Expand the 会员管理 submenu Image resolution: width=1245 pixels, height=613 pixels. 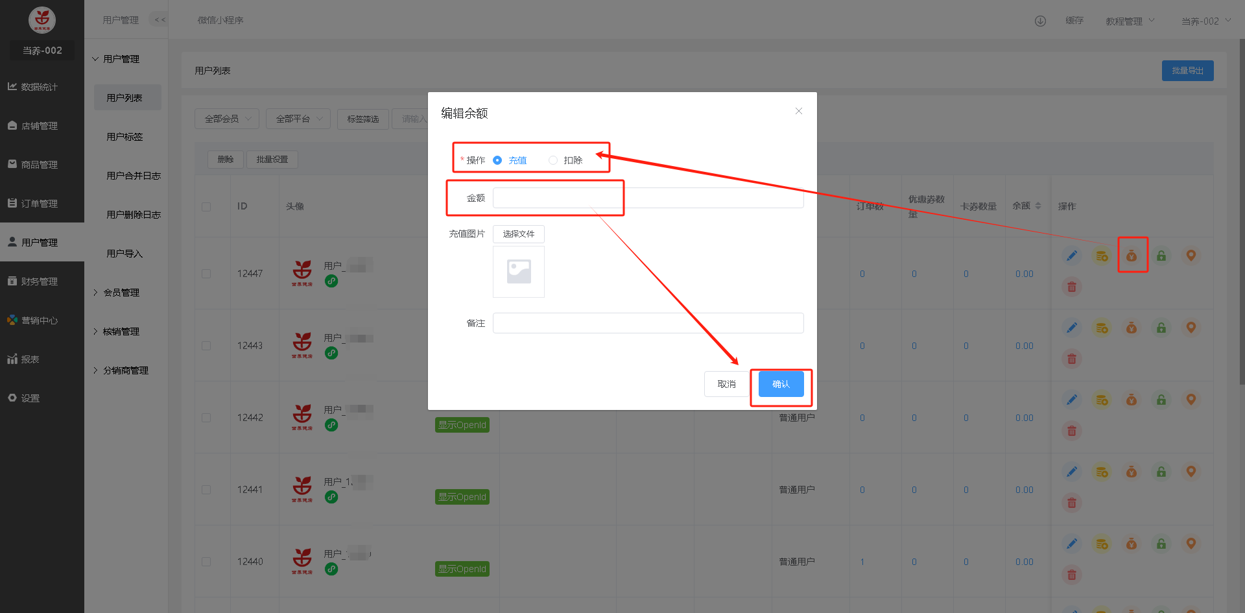121,293
